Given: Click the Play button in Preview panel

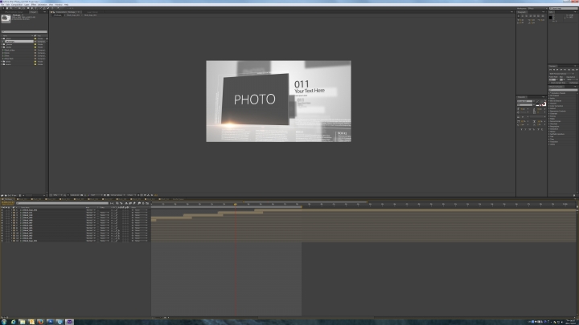Looking at the screenshot, I should click(x=557, y=70).
